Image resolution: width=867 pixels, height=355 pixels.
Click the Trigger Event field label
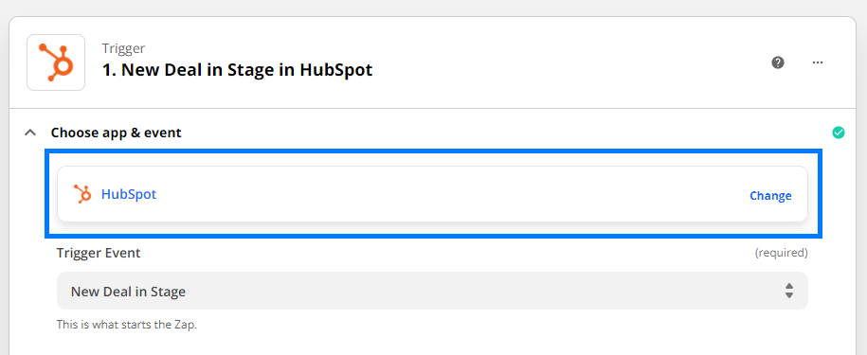pyautogui.click(x=99, y=253)
